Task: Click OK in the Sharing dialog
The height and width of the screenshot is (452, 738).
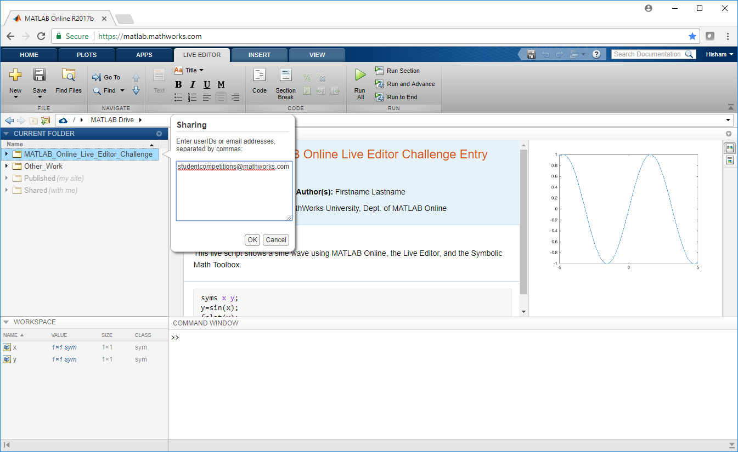Action: point(252,239)
